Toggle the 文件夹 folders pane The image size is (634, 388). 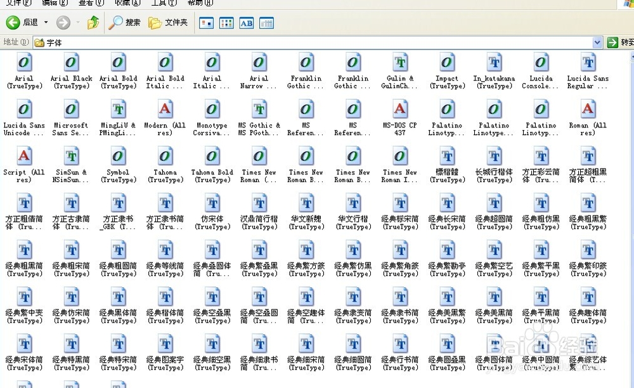tap(168, 22)
